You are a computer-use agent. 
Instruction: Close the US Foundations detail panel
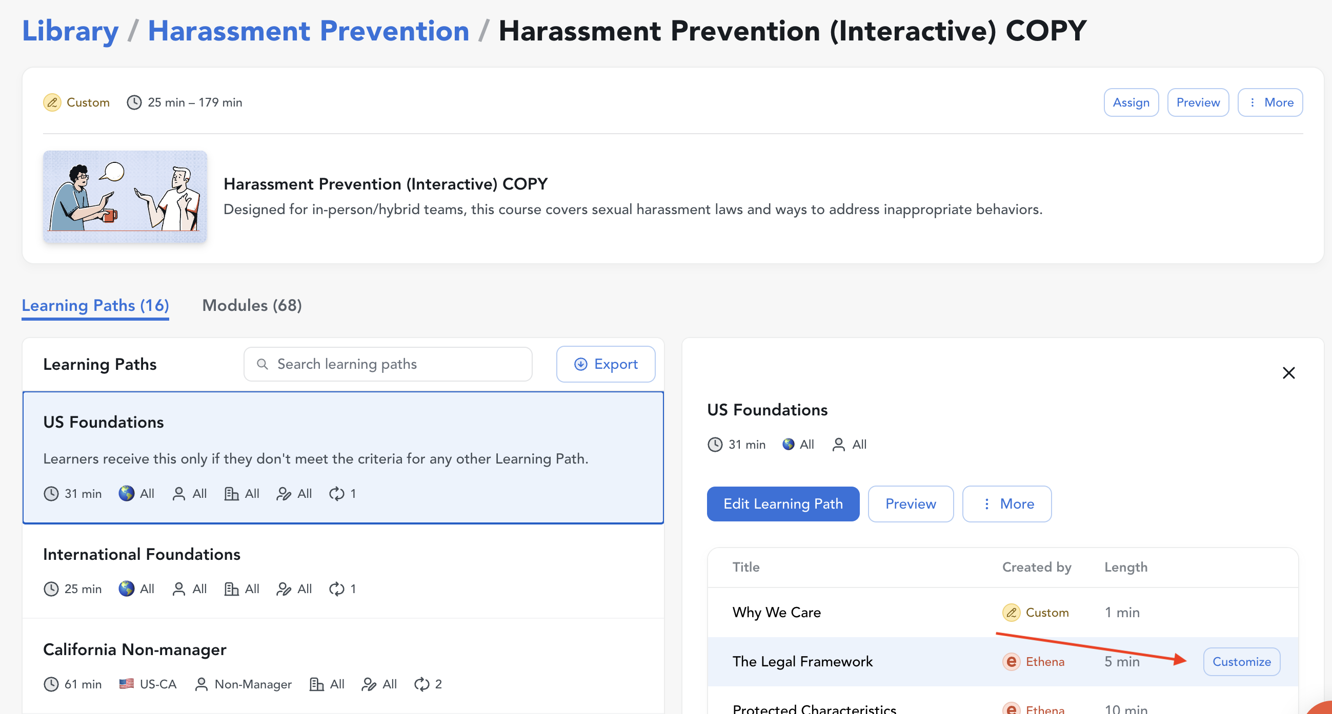[1288, 373]
